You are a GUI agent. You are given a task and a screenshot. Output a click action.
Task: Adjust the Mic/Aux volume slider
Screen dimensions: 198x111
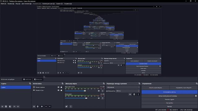(x=81, y=98)
